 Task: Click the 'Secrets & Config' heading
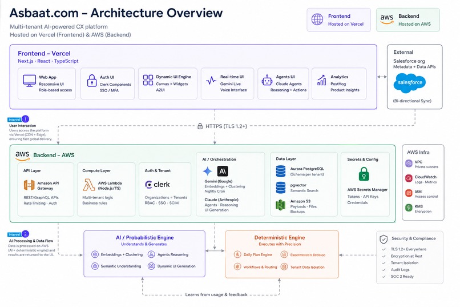click(x=362, y=160)
